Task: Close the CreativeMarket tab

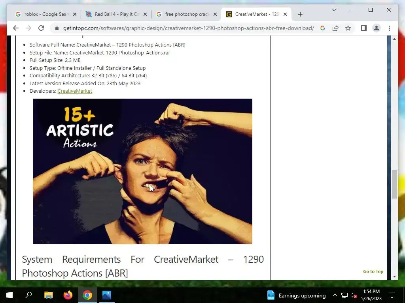Action: tap(285, 15)
